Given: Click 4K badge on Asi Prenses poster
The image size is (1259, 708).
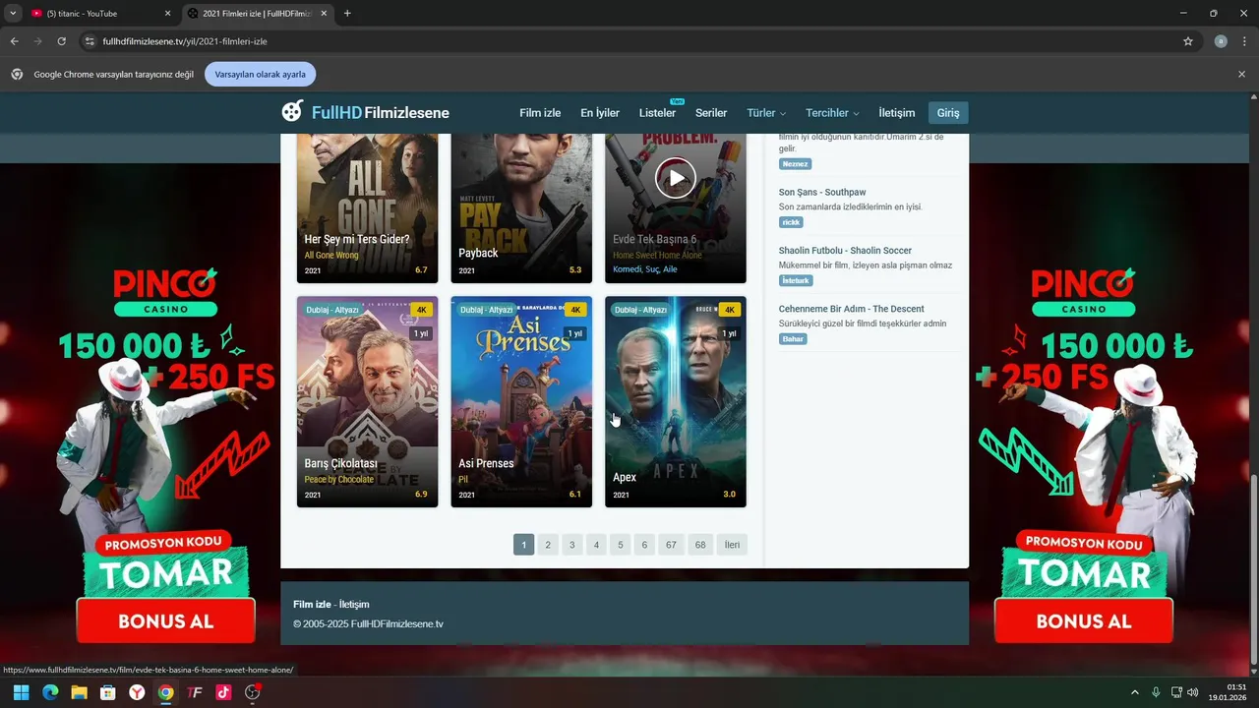Looking at the screenshot, I should tap(575, 310).
